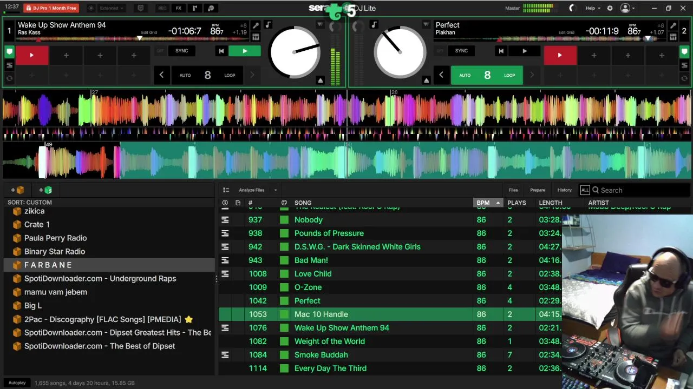Select song Smoke Buddah
The height and width of the screenshot is (389, 693).
coord(321,354)
